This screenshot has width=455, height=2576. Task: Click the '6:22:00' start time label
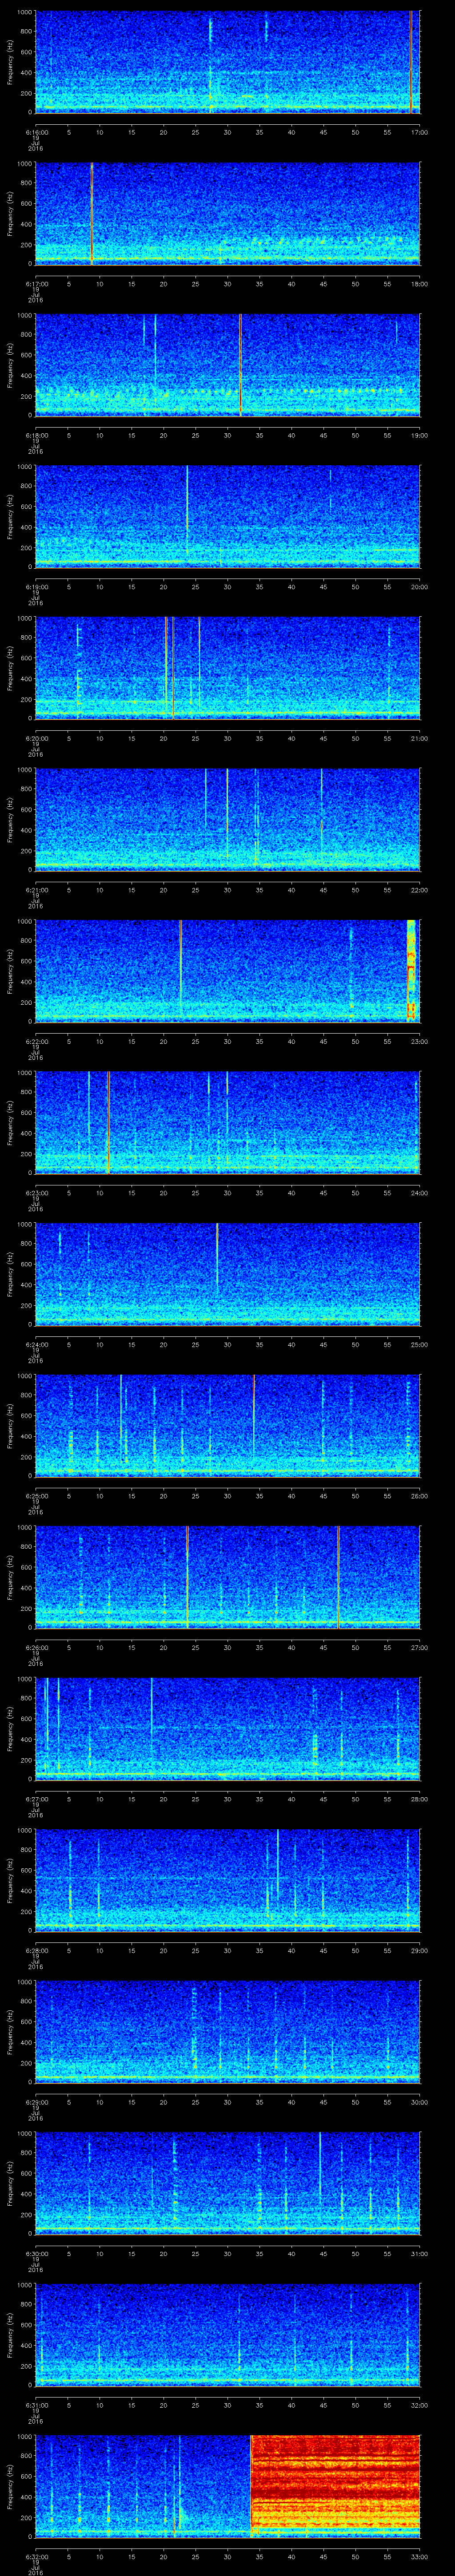(x=36, y=1041)
